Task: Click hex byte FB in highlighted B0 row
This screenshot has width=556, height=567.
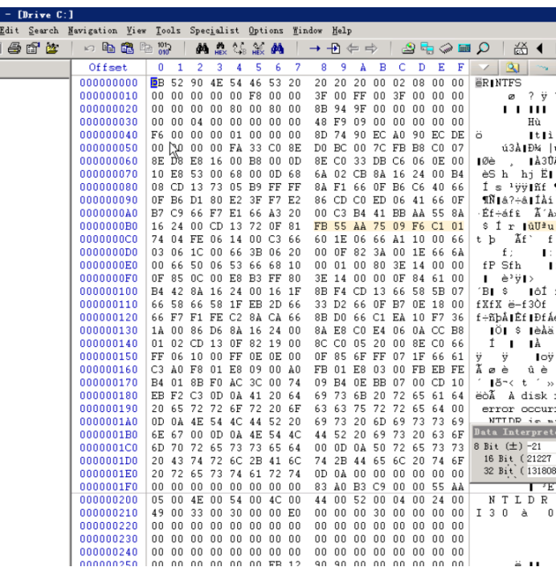Action: (321, 226)
